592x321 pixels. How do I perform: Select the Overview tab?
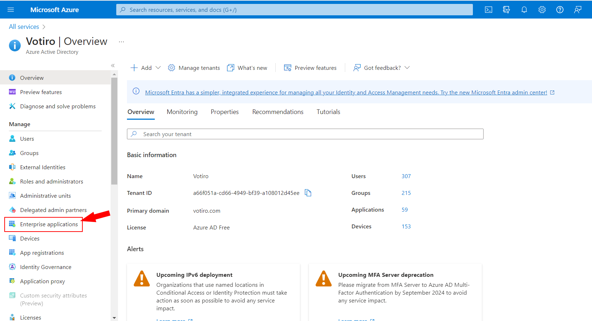(x=141, y=112)
